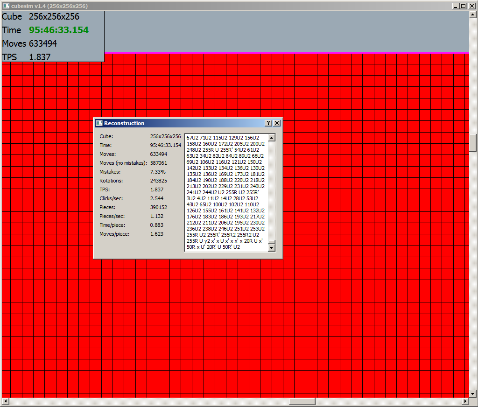The width and height of the screenshot is (478, 407).
Task: Click the move line starting 3U2 4U2 11U2
Action: [222, 198]
